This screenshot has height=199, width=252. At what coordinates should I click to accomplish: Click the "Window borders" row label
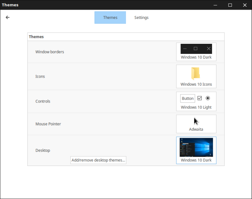[x=50, y=52]
